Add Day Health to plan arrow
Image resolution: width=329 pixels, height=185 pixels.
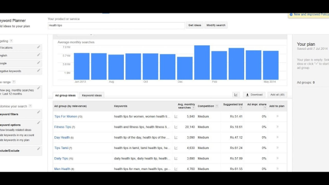click(278, 137)
